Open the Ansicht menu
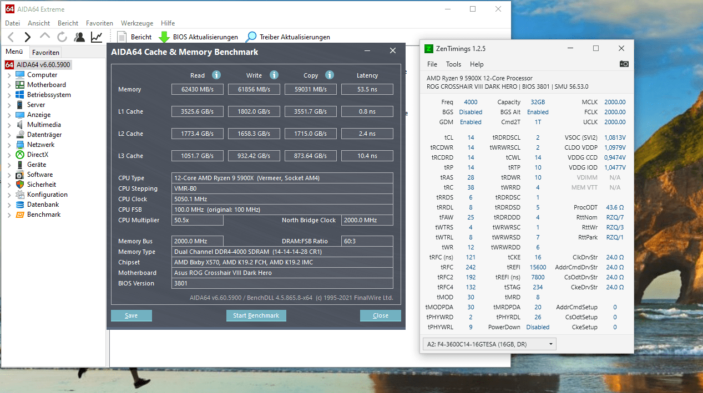This screenshot has width=703, height=393. (x=39, y=23)
